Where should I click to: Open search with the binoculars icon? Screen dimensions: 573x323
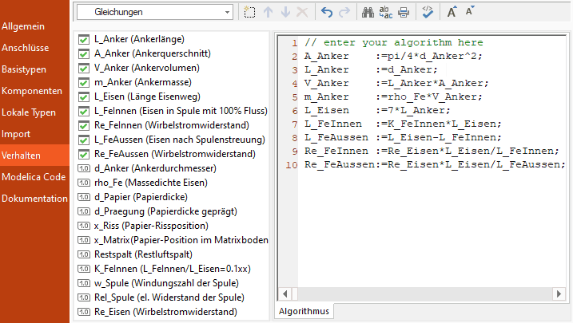coord(368,13)
